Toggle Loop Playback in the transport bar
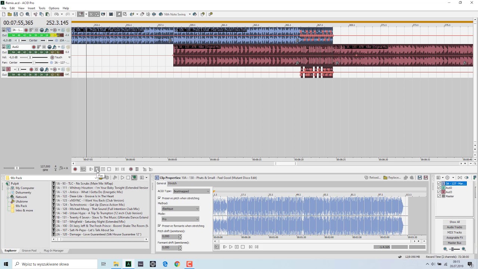Viewport: 478px width, 269px height. 83,169
